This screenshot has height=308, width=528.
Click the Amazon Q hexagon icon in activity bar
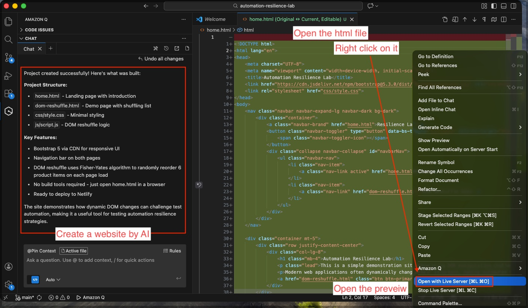click(8, 111)
